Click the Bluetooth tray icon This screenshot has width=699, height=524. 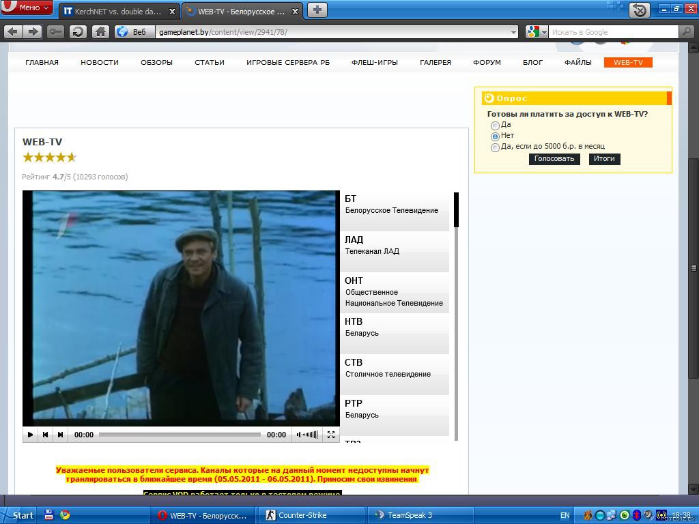[x=637, y=515]
